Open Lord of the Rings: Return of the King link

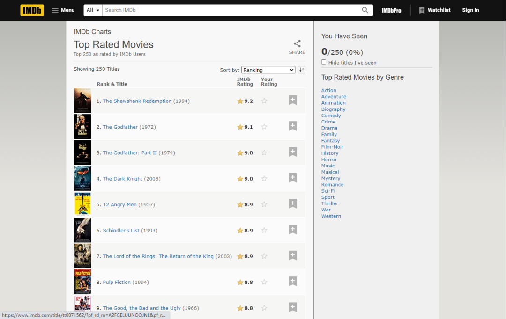click(158, 256)
